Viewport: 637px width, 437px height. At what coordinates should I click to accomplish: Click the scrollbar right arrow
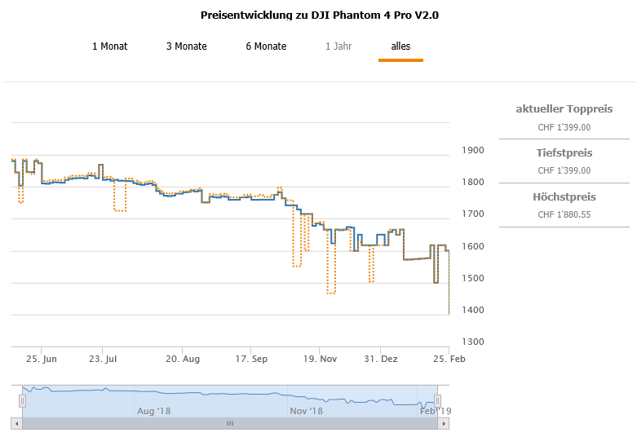(445, 423)
